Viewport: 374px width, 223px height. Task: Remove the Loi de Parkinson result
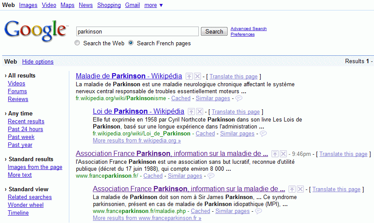point(200,111)
